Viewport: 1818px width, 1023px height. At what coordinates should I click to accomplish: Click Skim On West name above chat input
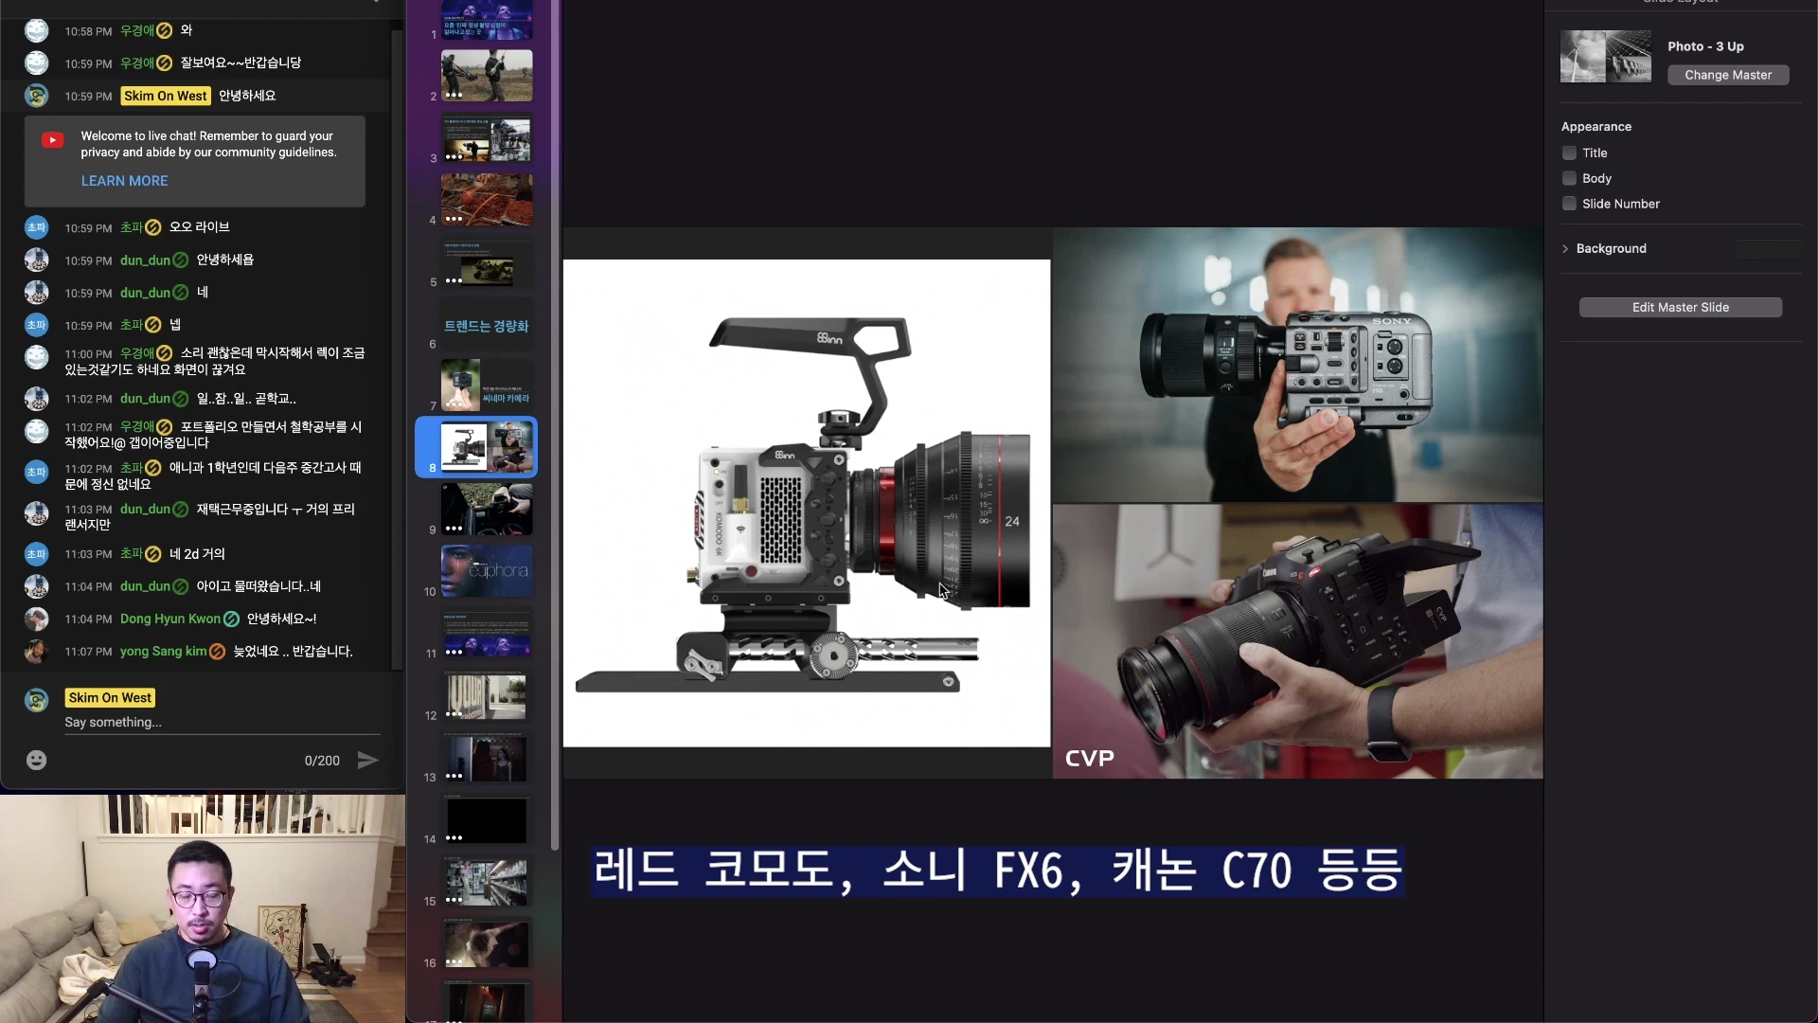pyautogui.click(x=110, y=697)
